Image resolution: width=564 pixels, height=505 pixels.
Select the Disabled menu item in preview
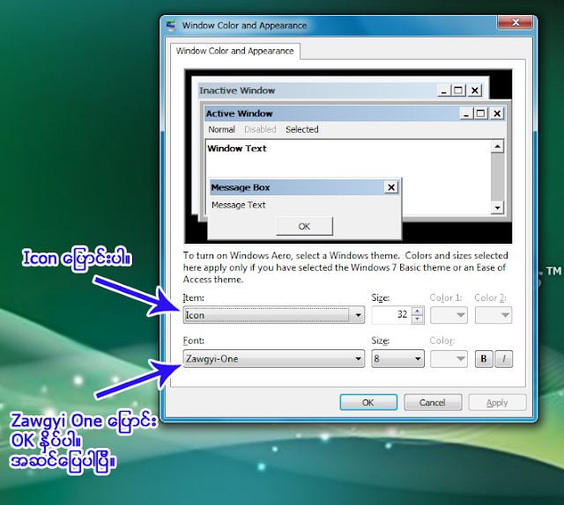click(x=260, y=129)
